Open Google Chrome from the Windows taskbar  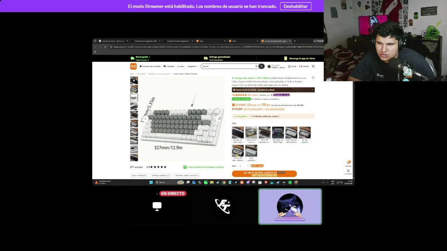pos(224,182)
